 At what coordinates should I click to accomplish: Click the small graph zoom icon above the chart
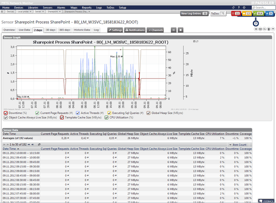[x=194, y=41]
